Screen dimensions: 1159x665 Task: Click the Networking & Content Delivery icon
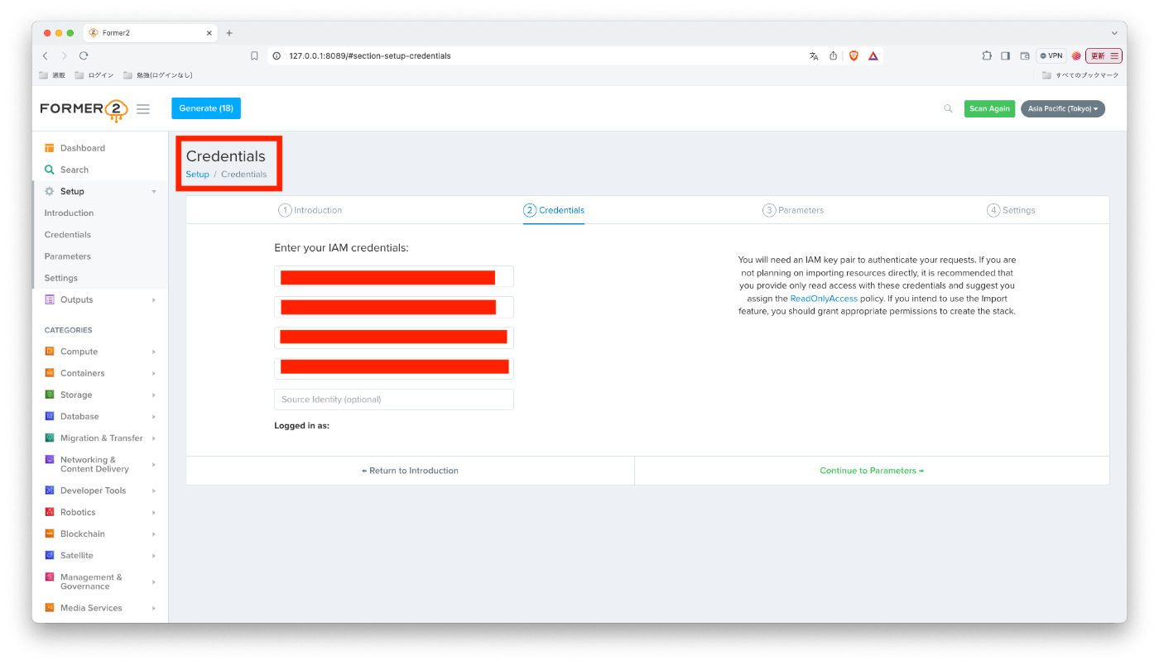click(x=50, y=459)
